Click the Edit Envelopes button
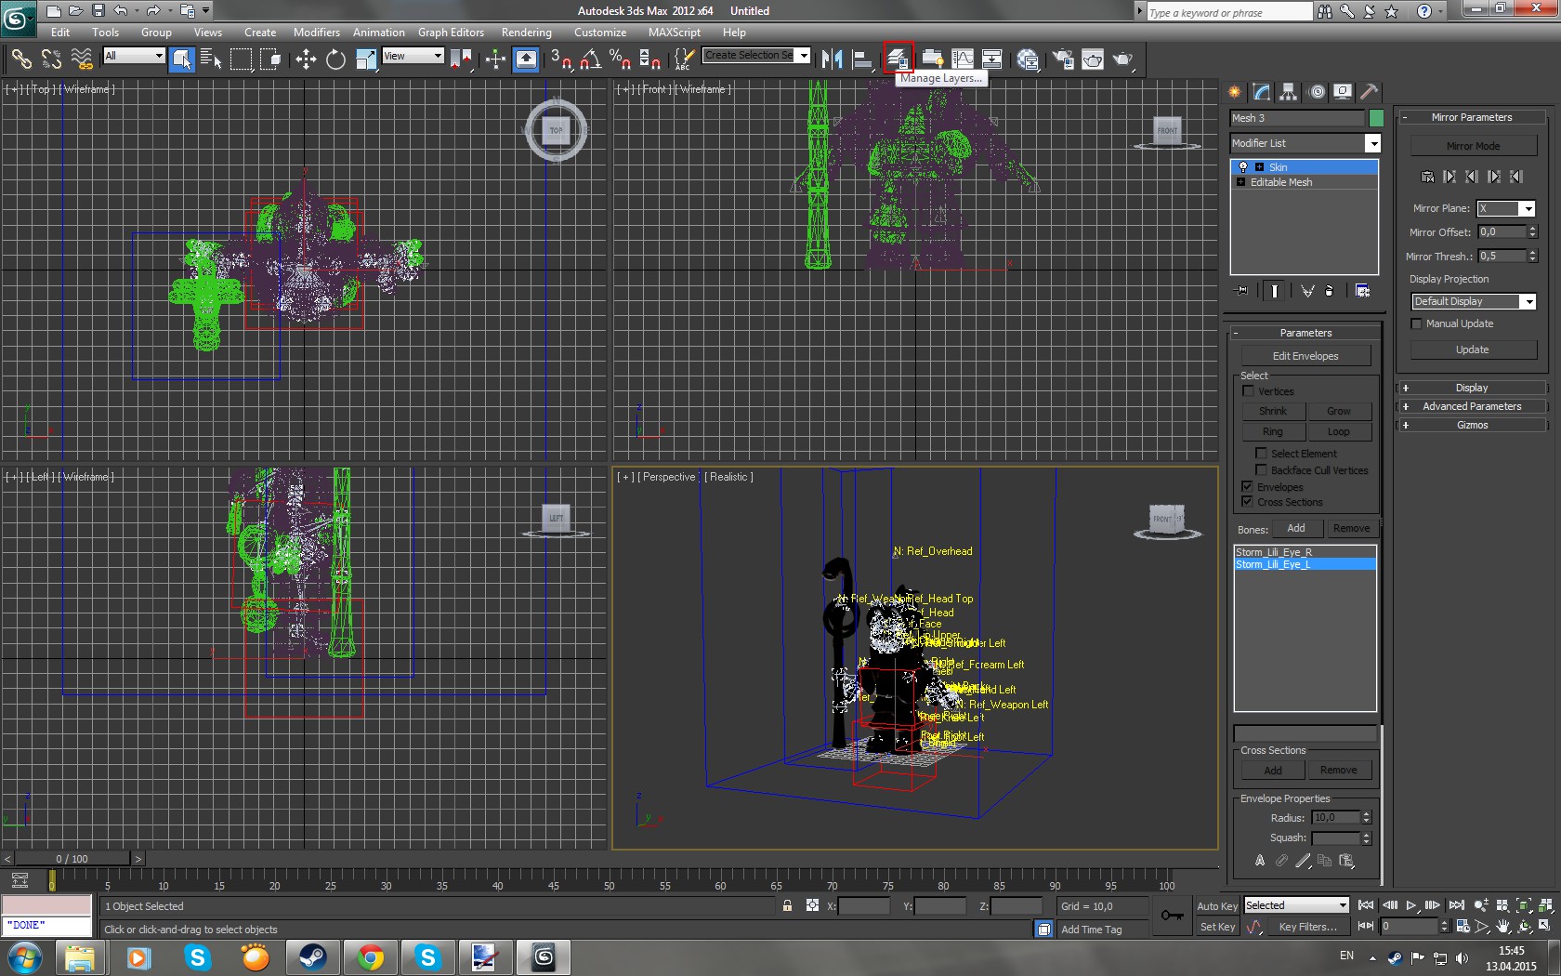This screenshot has width=1561, height=976. coord(1305,356)
